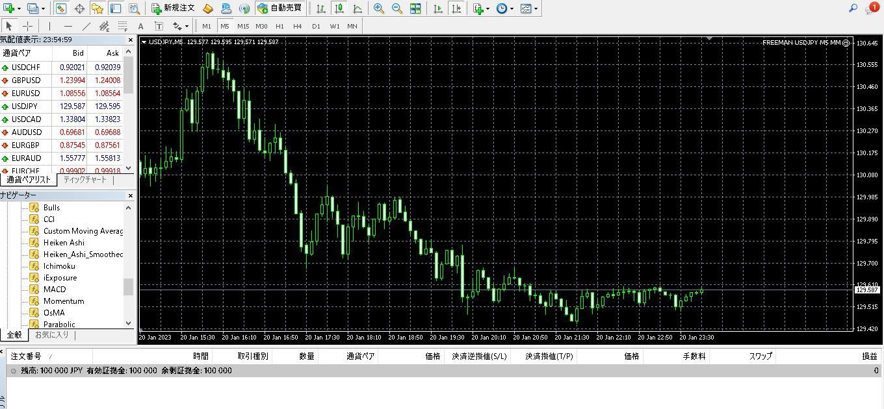Screen dimensions: 884x409
Task: Open the Profiles toolbar icon
Action: (32, 8)
